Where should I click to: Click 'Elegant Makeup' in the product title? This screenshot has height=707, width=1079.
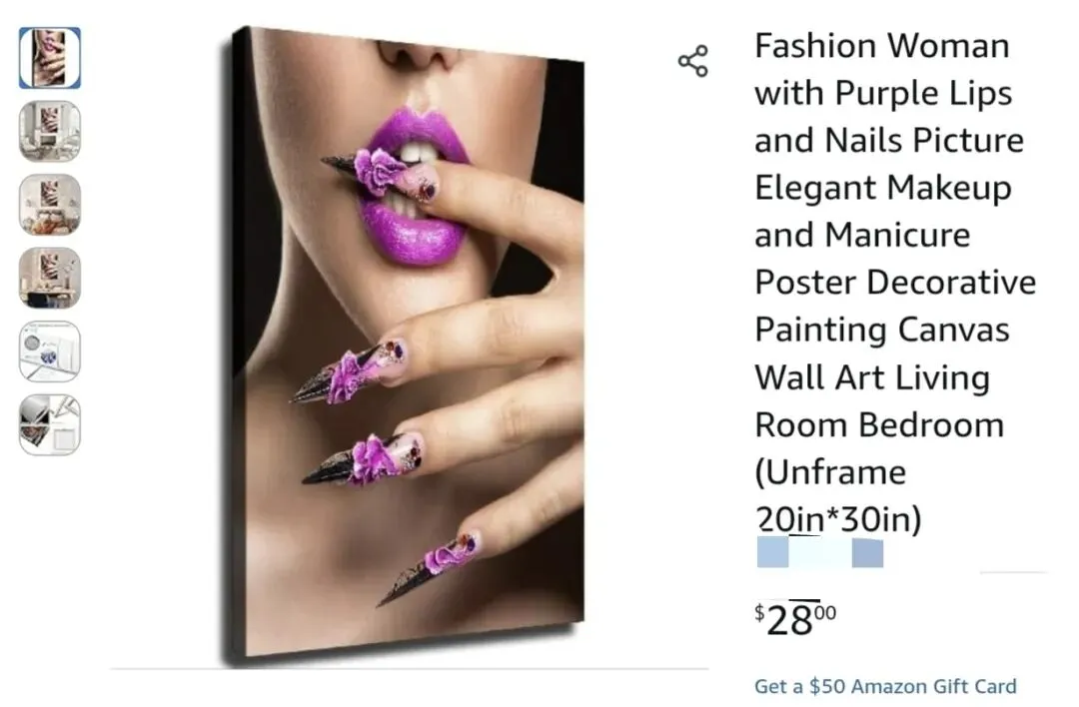click(x=883, y=188)
